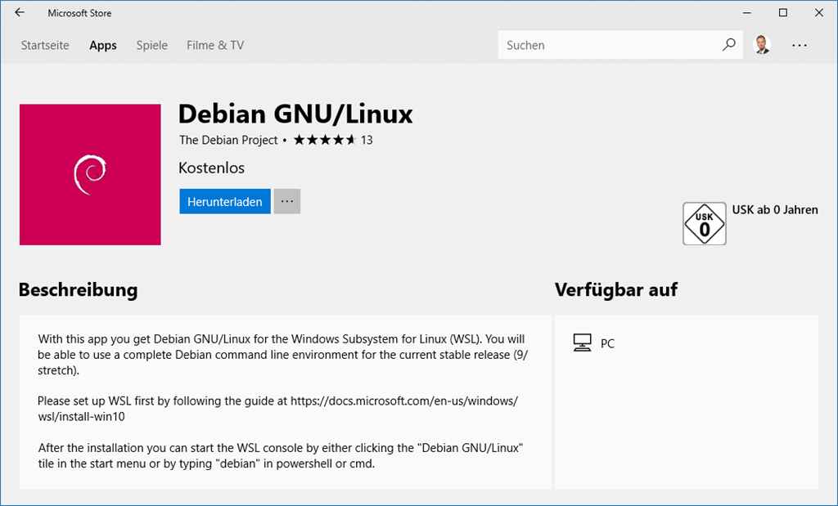Click the USK ab 0 Jahren text

click(774, 209)
